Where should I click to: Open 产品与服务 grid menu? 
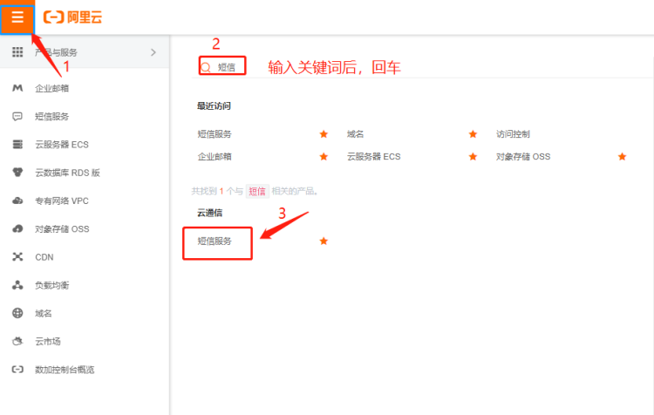(x=17, y=52)
